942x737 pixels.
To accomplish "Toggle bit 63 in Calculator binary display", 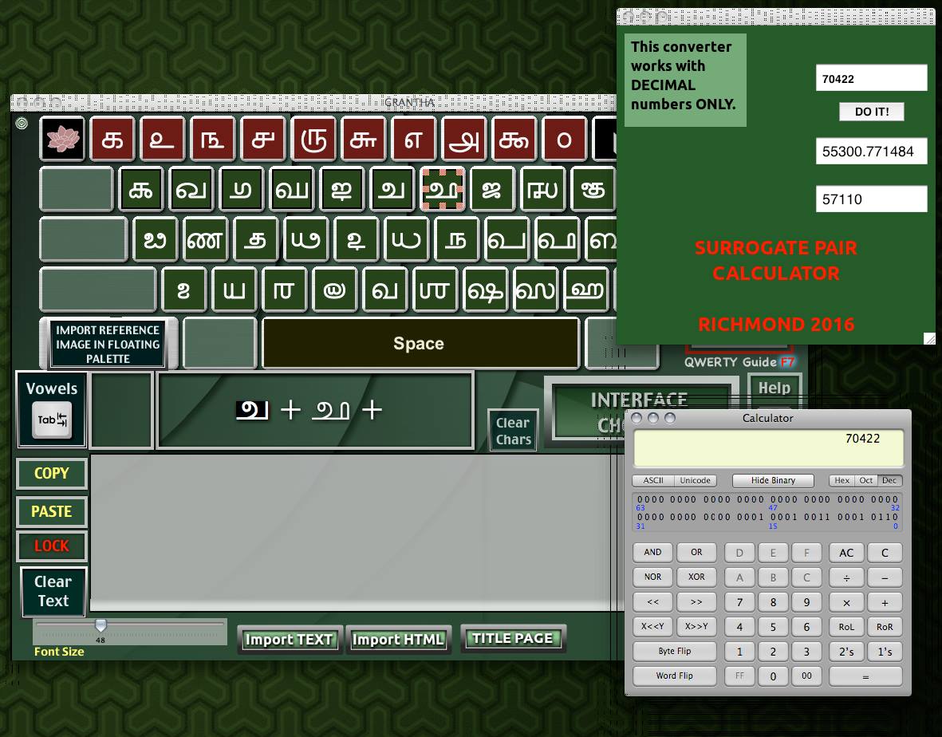I will (640, 499).
